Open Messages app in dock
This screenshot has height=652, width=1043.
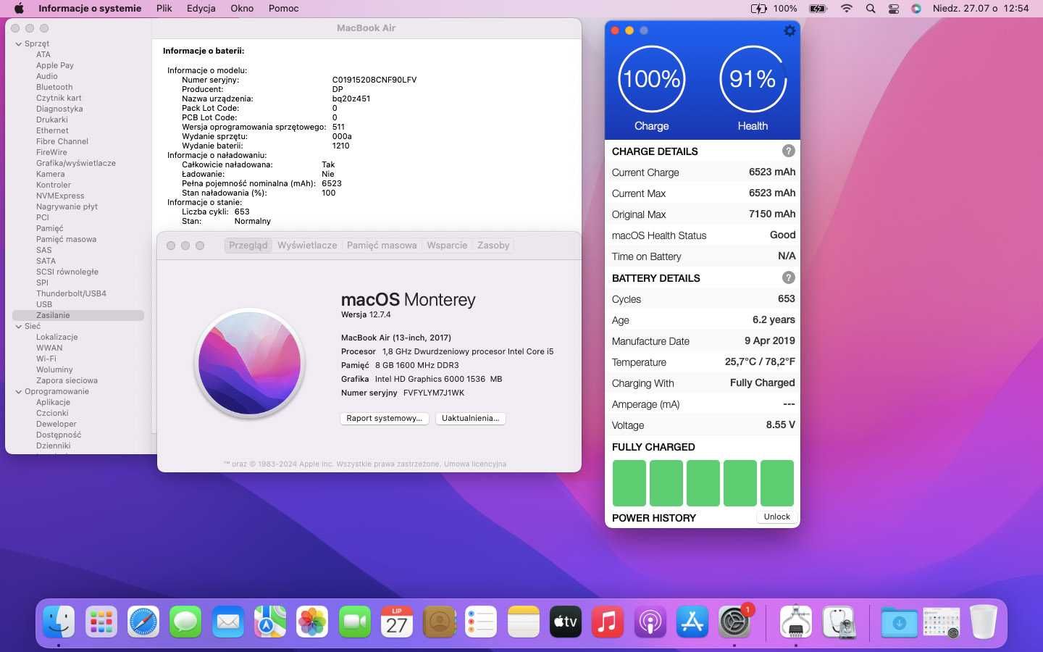coord(185,622)
